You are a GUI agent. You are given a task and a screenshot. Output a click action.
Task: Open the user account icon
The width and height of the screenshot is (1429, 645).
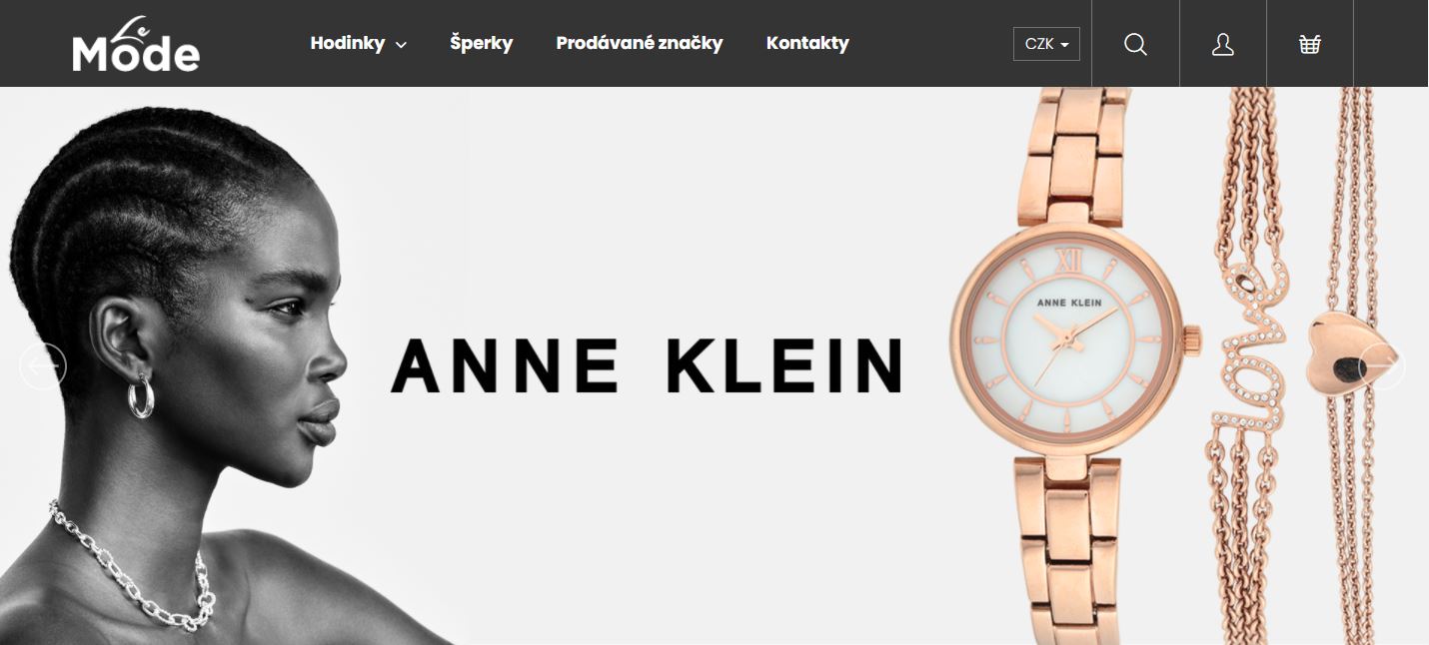pos(1223,44)
